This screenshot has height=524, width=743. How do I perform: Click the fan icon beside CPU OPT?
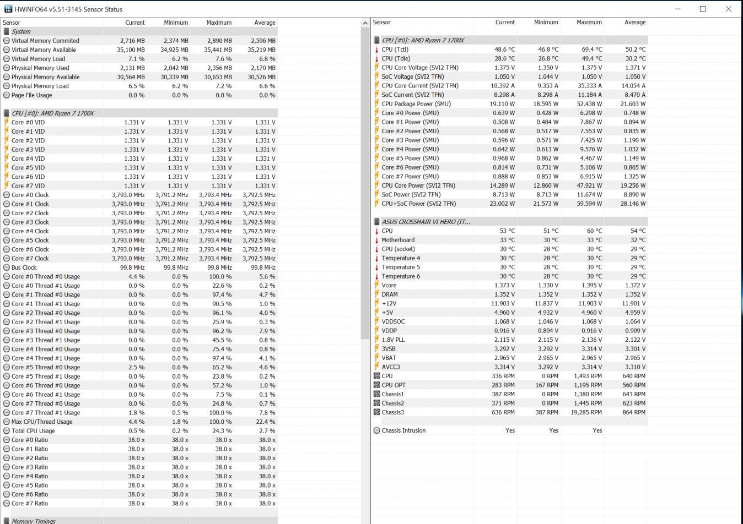tap(376, 385)
